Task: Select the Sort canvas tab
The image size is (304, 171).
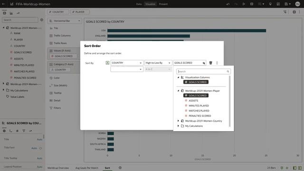Action: (x=107, y=168)
